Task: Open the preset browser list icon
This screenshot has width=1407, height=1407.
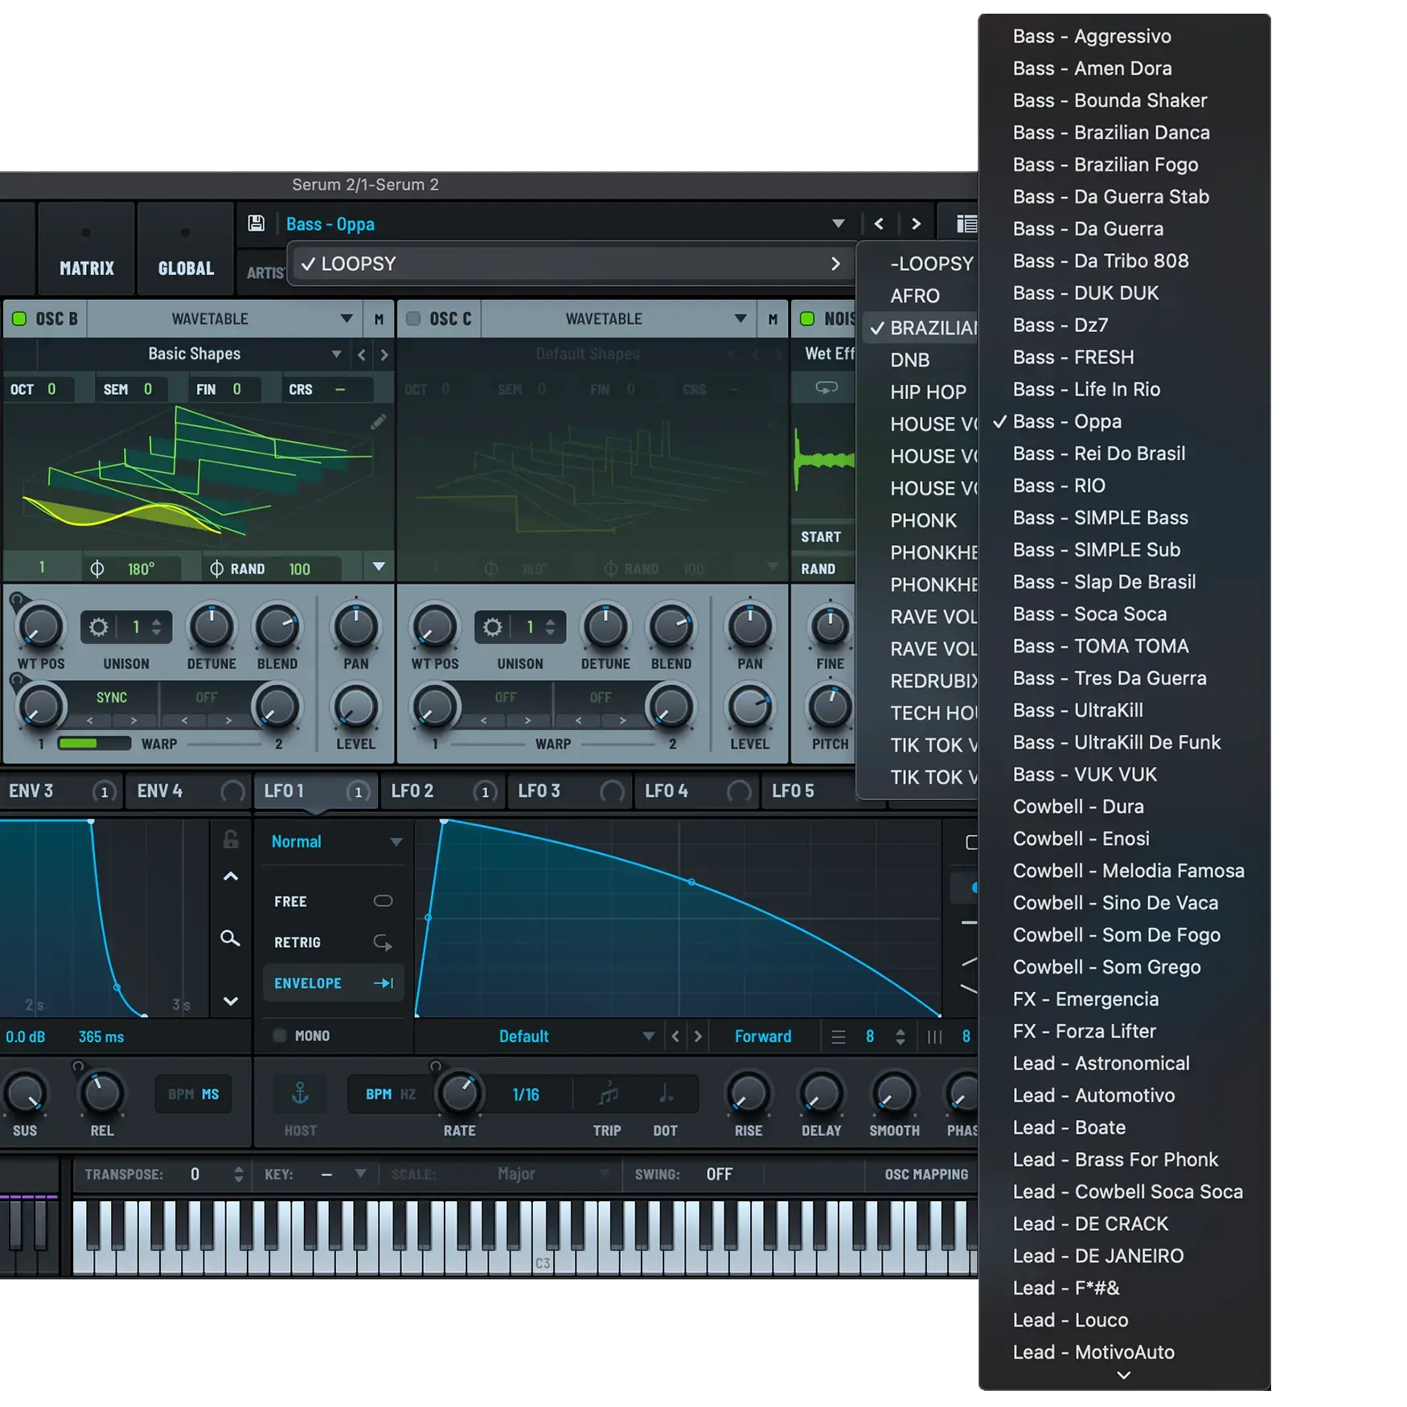Action: (x=966, y=224)
